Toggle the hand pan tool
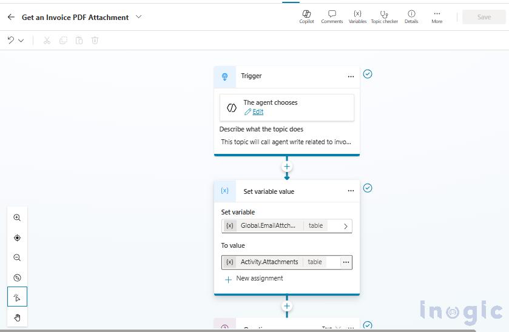Screen dimensions: 509x332 coord(17,317)
